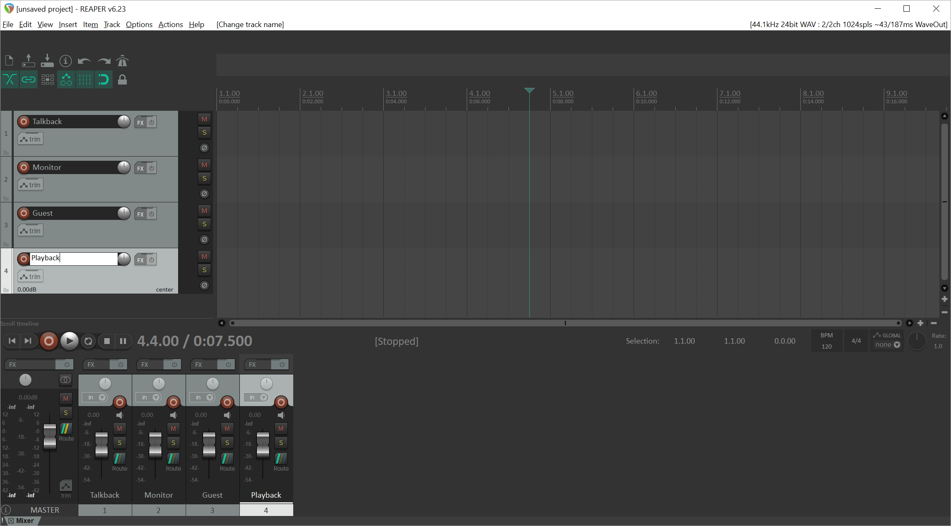This screenshot has width=951, height=526.
Task: Open trim envelope menu on Monitor track
Action: click(30, 185)
